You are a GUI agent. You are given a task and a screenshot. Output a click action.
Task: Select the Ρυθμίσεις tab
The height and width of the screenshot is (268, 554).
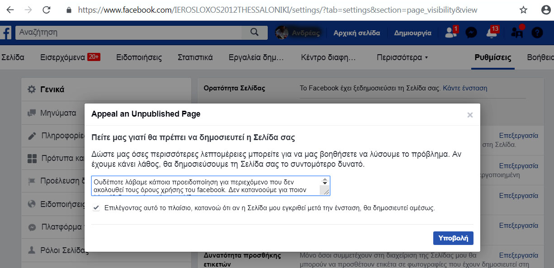pos(492,57)
